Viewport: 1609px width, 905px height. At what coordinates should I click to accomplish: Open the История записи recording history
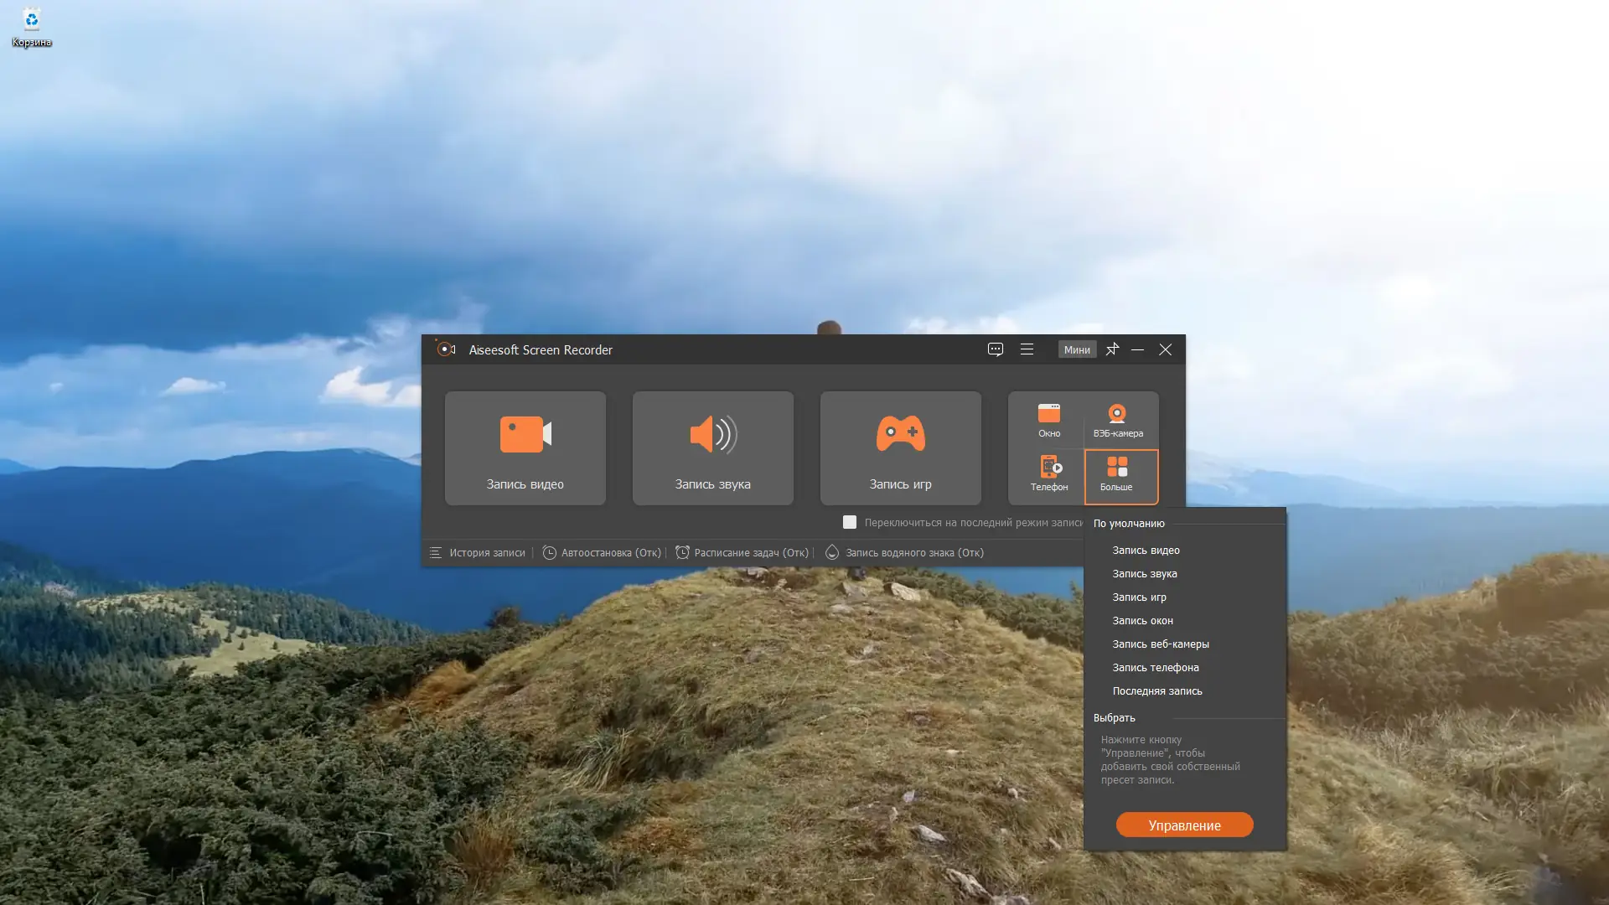[x=487, y=552]
